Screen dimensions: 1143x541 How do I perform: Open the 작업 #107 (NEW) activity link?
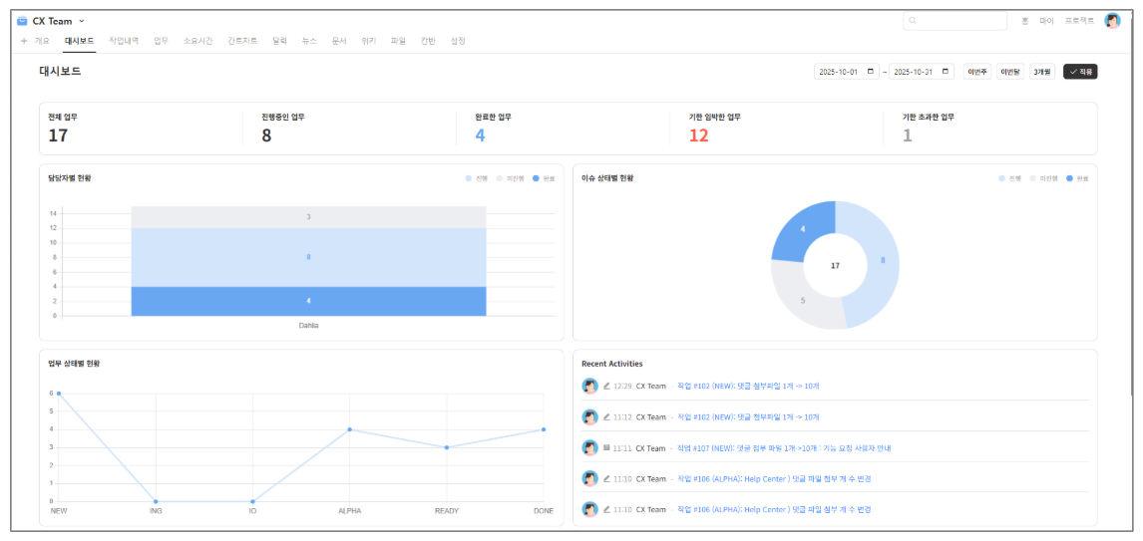(784, 447)
